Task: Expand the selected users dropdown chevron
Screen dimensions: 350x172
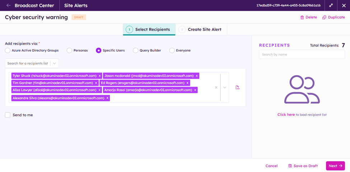Action: 225,87
